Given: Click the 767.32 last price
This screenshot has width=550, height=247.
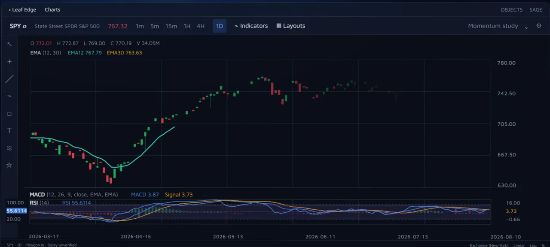Looking at the screenshot, I should pyautogui.click(x=118, y=26).
